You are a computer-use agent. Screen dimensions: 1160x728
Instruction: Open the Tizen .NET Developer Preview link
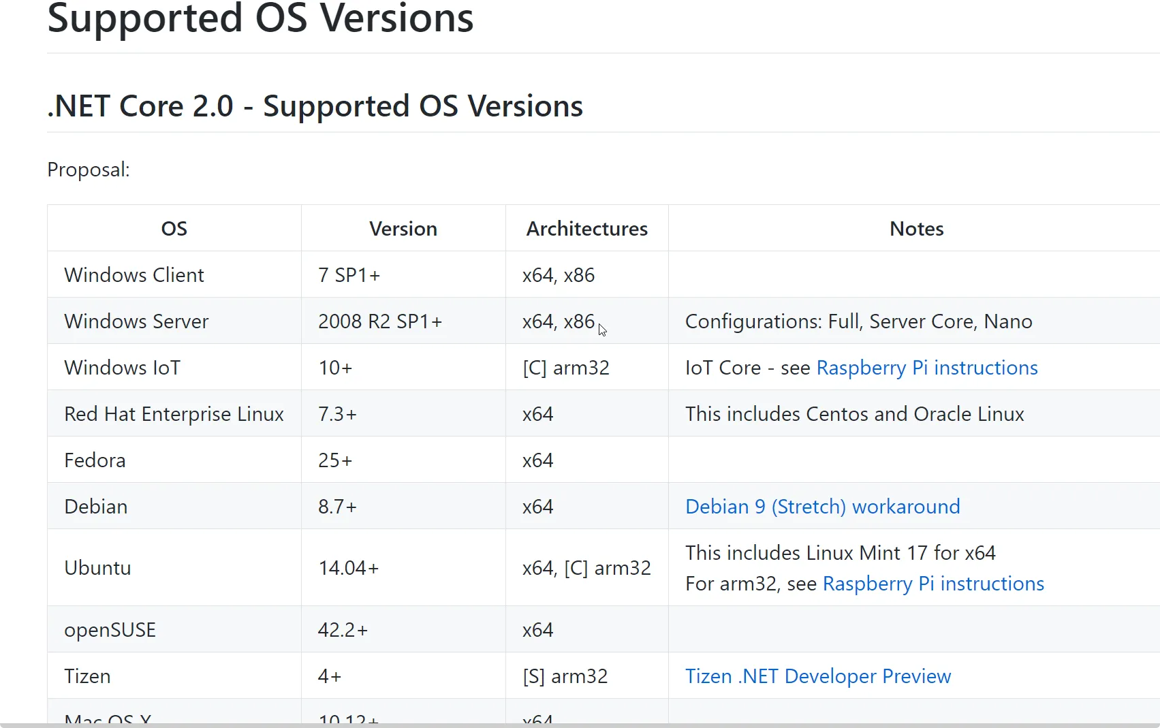coord(817,676)
